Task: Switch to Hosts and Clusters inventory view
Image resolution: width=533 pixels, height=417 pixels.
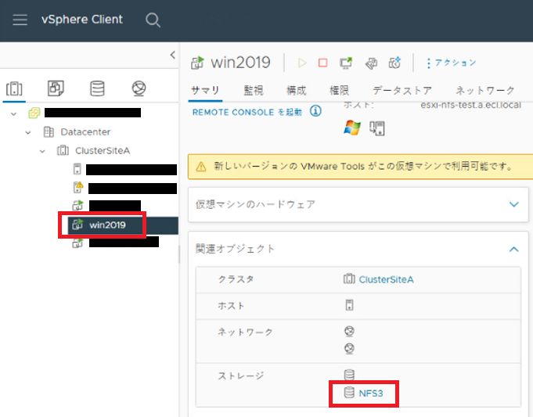Action: 15,88
